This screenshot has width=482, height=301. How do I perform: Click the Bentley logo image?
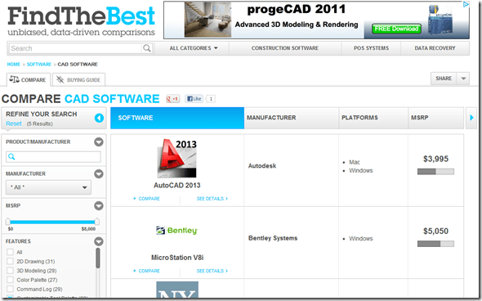[176, 230]
